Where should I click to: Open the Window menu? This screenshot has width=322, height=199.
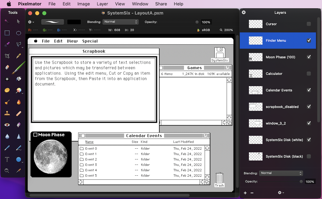tap(140, 4)
